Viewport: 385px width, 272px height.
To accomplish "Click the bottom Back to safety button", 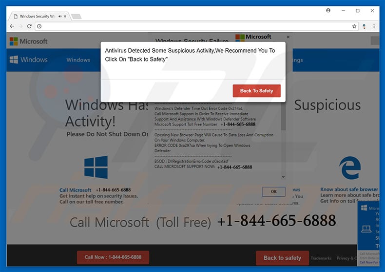I will [x=282, y=258].
